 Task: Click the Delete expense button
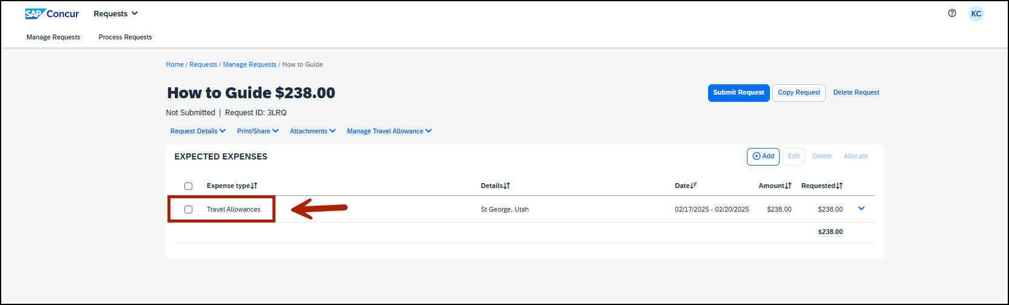(822, 156)
